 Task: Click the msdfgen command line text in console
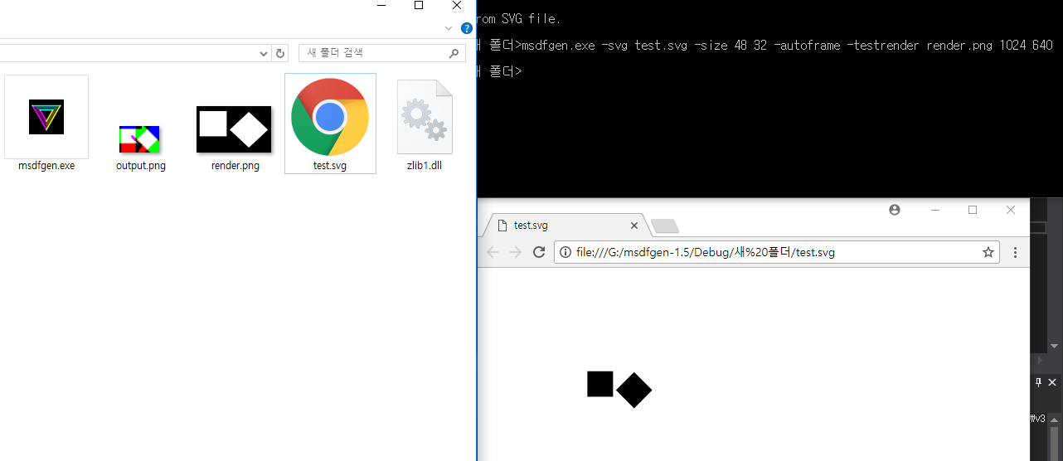[788, 45]
